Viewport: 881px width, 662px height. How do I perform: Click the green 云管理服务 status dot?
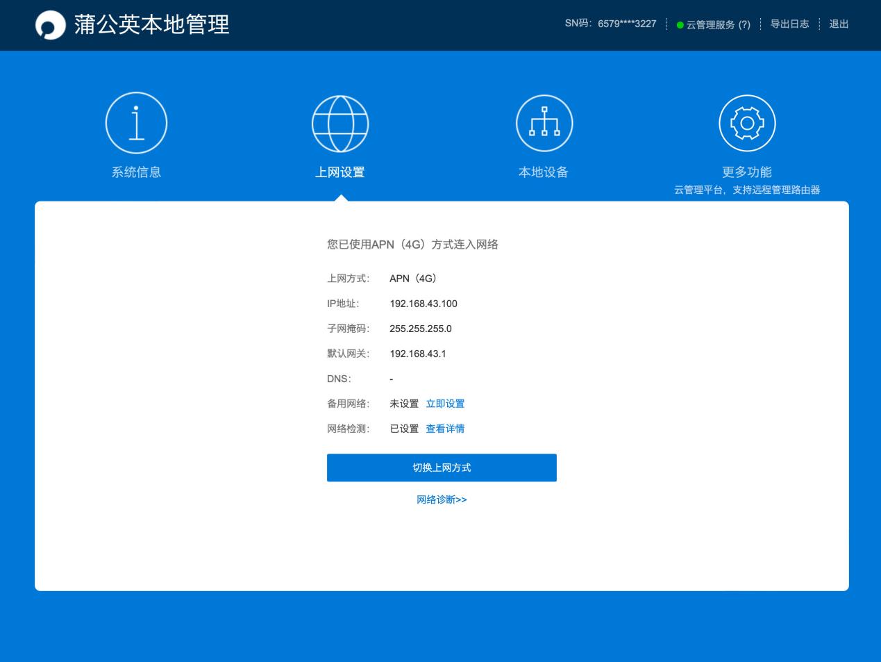click(x=681, y=26)
